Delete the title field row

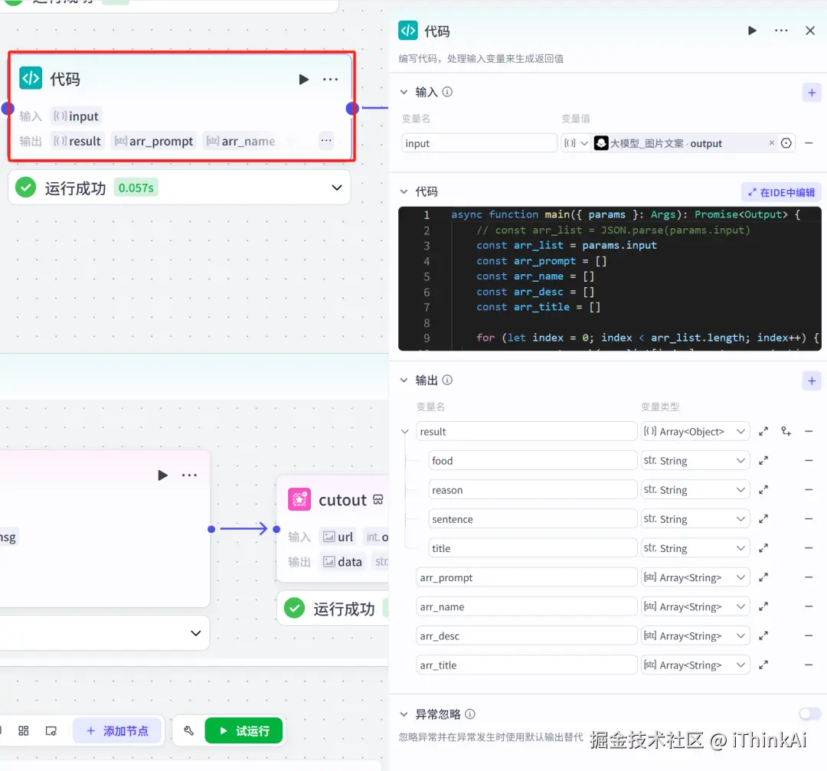pyautogui.click(x=809, y=548)
